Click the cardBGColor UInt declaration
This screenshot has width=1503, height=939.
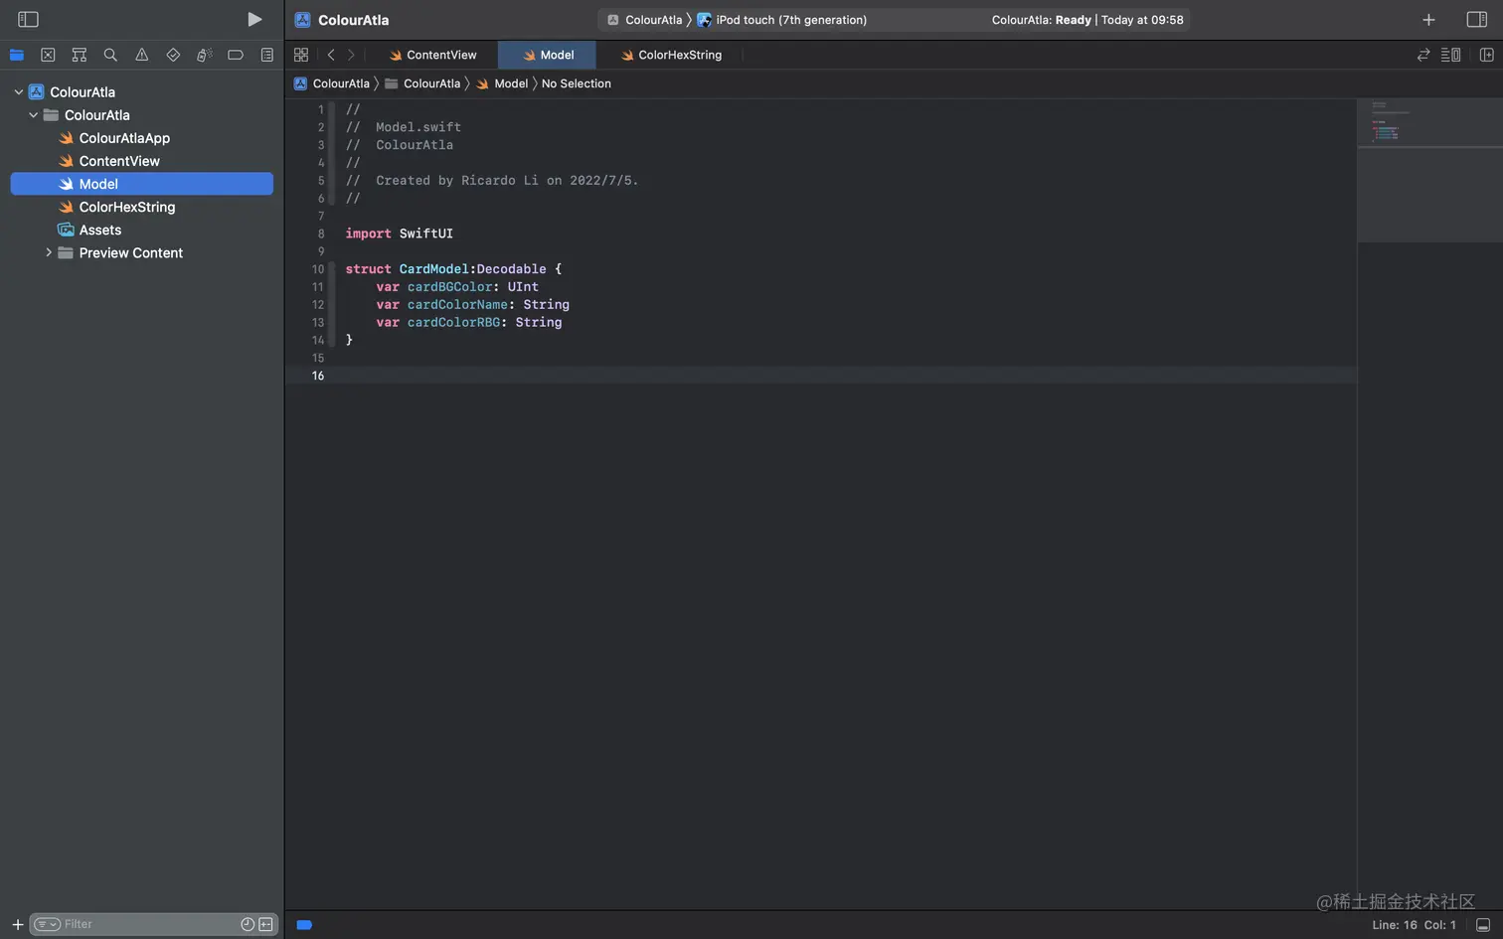click(x=457, y=287)
